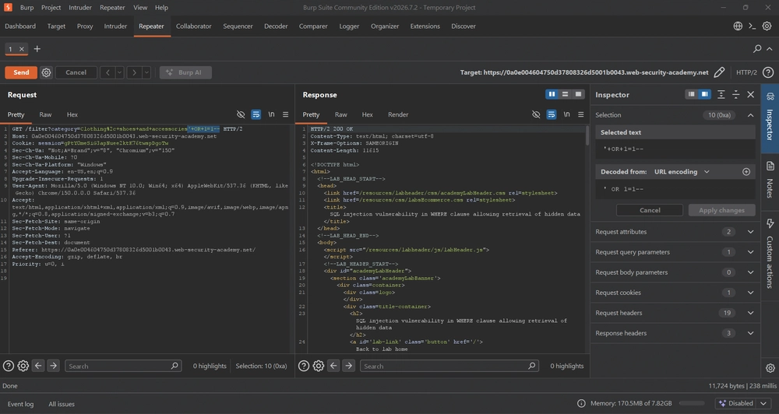Open the Repeater menu in menu bar
The width and height of the screenshot is (779, 414).
click(x=112, y=8)
